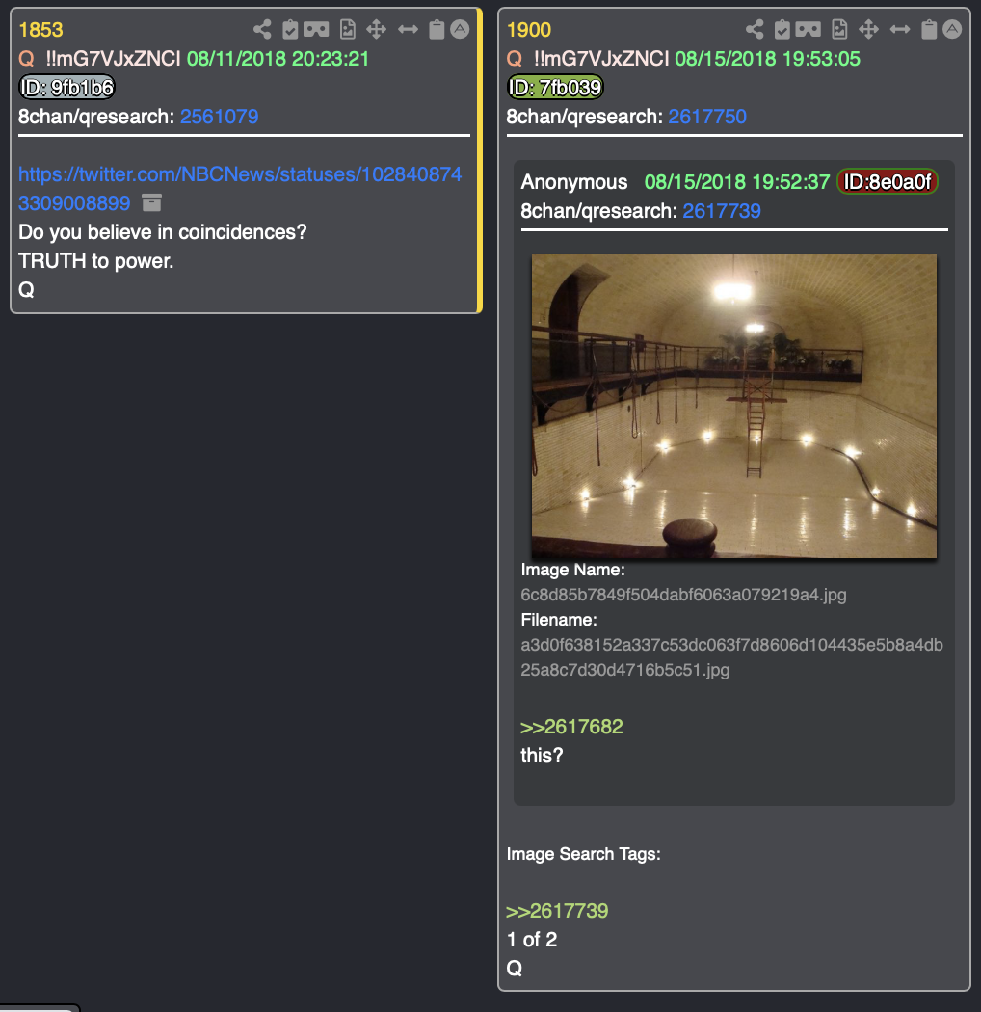Click the share icon on post 1900
The height and width of the screenshot is (1012, 981).
[755, 29]
